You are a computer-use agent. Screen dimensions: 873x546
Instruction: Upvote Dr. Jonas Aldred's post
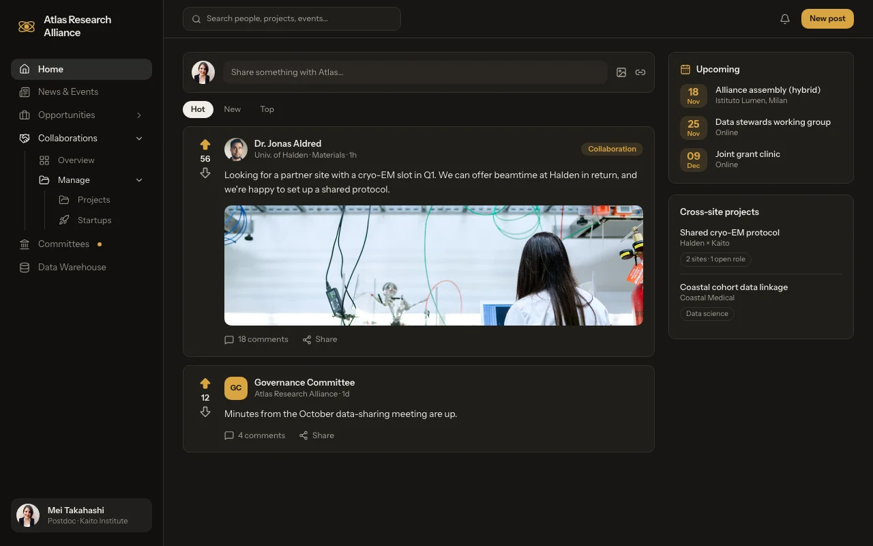(205, 145)
